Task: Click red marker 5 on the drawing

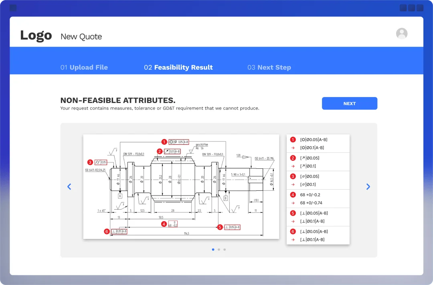Action: point(220,227)
